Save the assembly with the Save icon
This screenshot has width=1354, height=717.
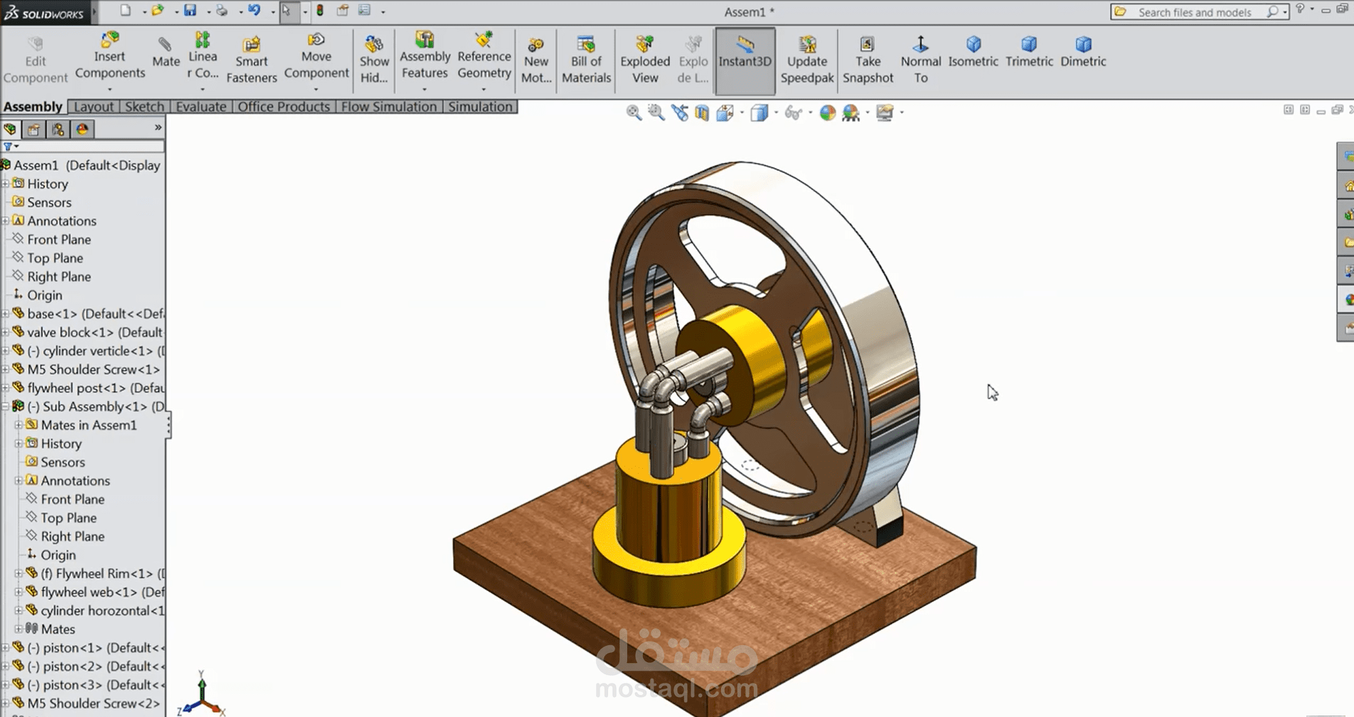190,11
